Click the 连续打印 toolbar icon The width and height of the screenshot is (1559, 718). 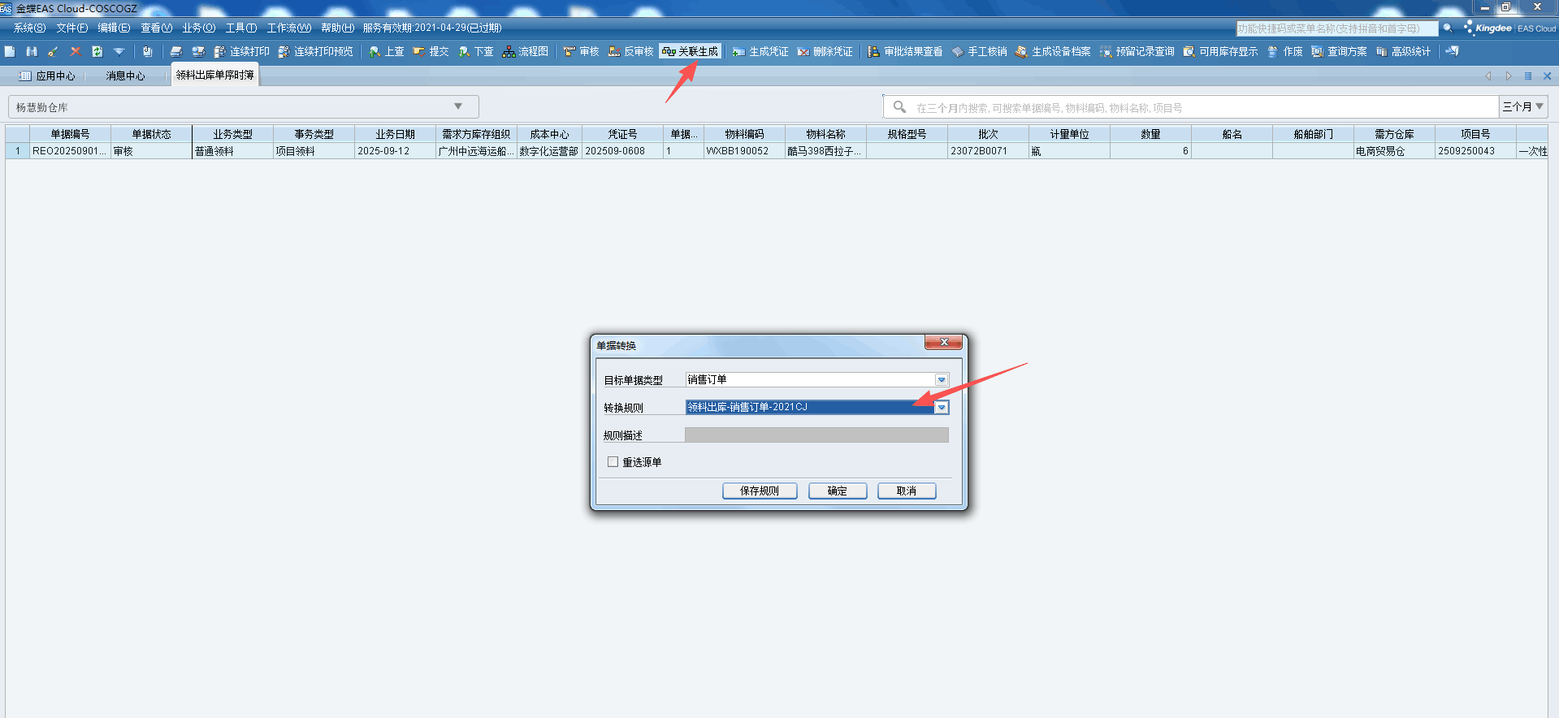(x=219, y=51)
